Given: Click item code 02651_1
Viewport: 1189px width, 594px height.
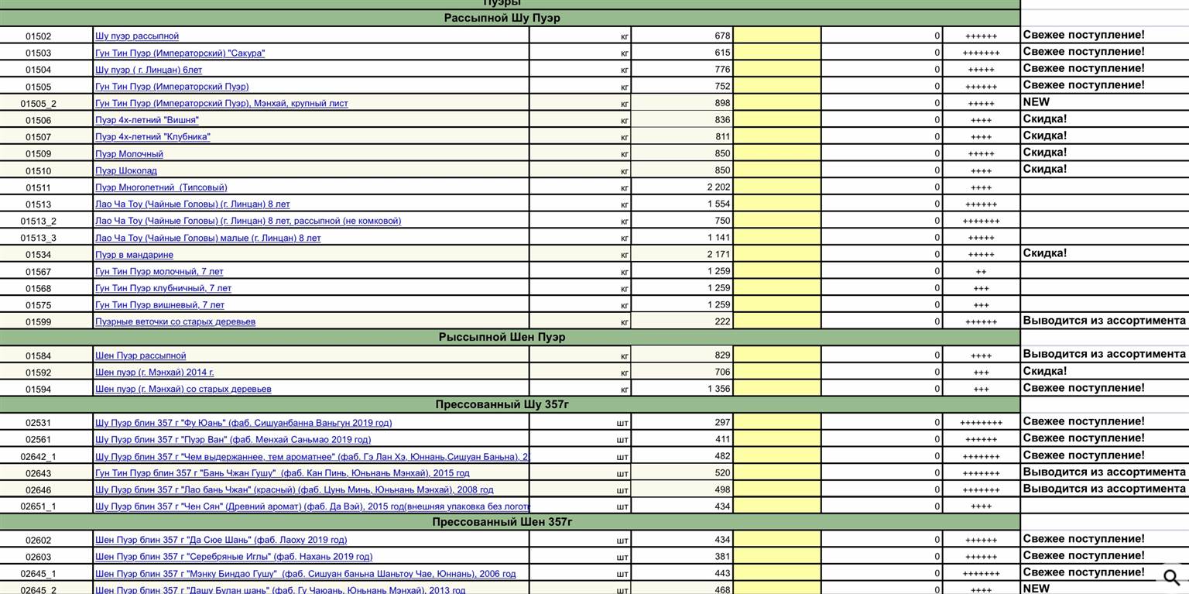Looking at the screenshot, I should [x=39, y=507].
